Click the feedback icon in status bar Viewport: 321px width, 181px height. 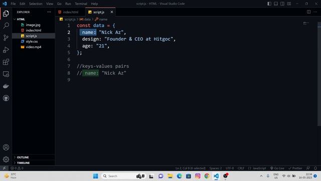click(x=308, y=168)
